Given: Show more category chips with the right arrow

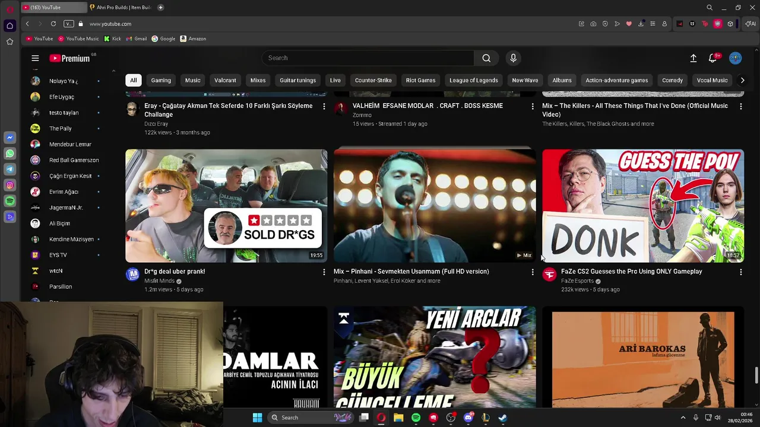Looking at the screenshot, I should 742,80.
